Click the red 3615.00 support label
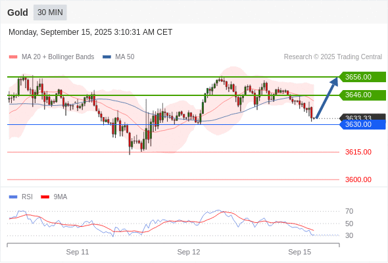The width and height of the screenshot is (388, 263). click(x=358, y=152)
